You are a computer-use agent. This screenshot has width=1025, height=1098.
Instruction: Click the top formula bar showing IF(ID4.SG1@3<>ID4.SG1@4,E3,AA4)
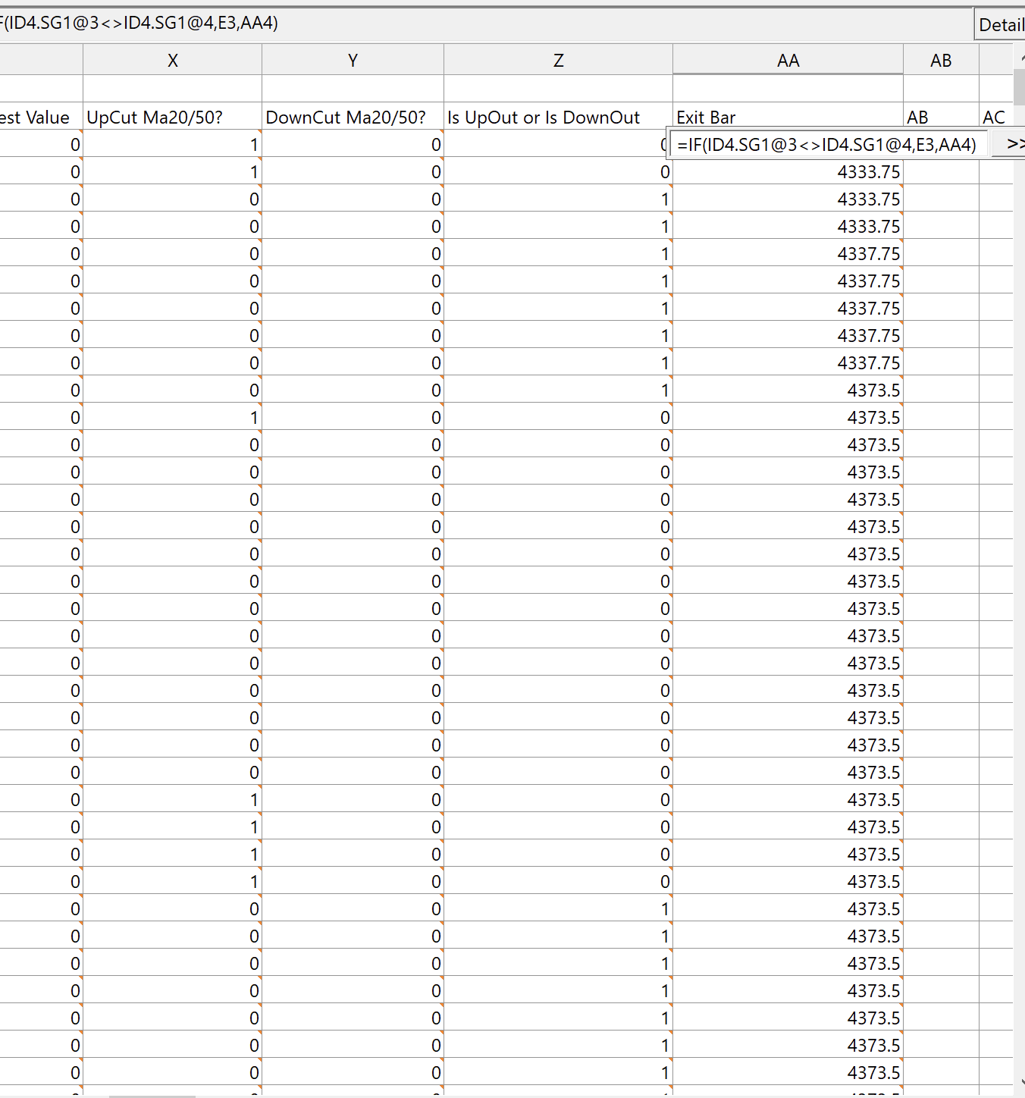(485, 24)
